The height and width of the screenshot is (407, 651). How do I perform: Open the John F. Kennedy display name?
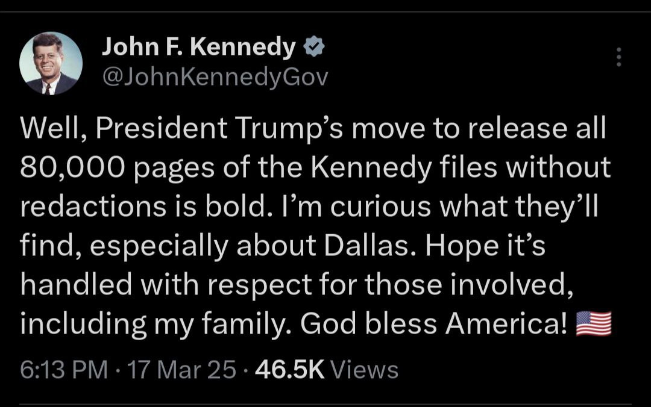pos(200,47)
